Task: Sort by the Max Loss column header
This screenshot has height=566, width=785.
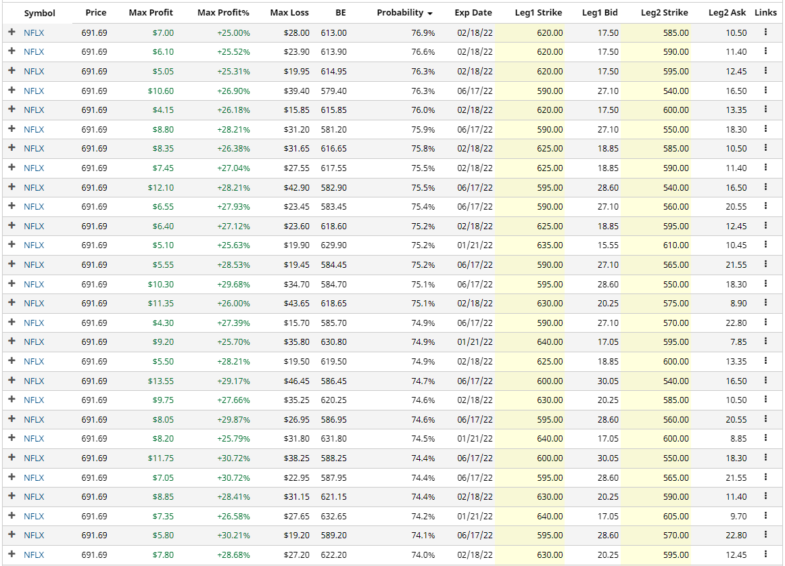Action: (x=289, y=13)
